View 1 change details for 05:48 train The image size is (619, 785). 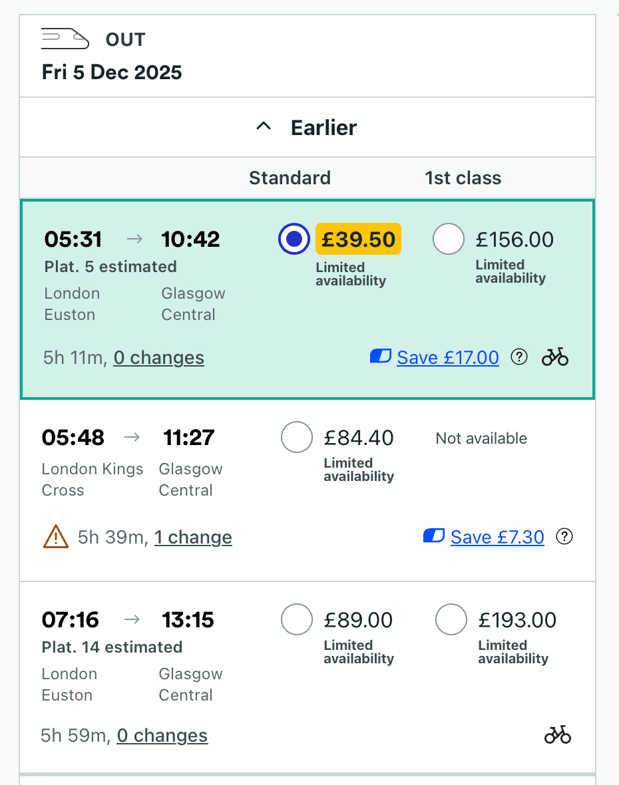[x=193, y=537]
